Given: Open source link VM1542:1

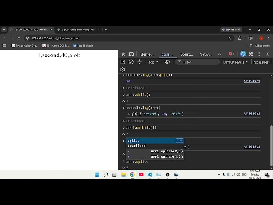Looking at the screenshot, I should [x=252, y=81].
